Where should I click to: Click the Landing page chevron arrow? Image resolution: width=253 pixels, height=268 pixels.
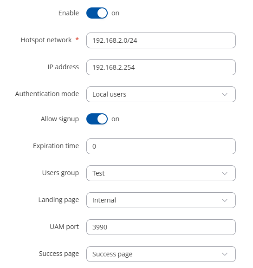[x=225, y=200]
